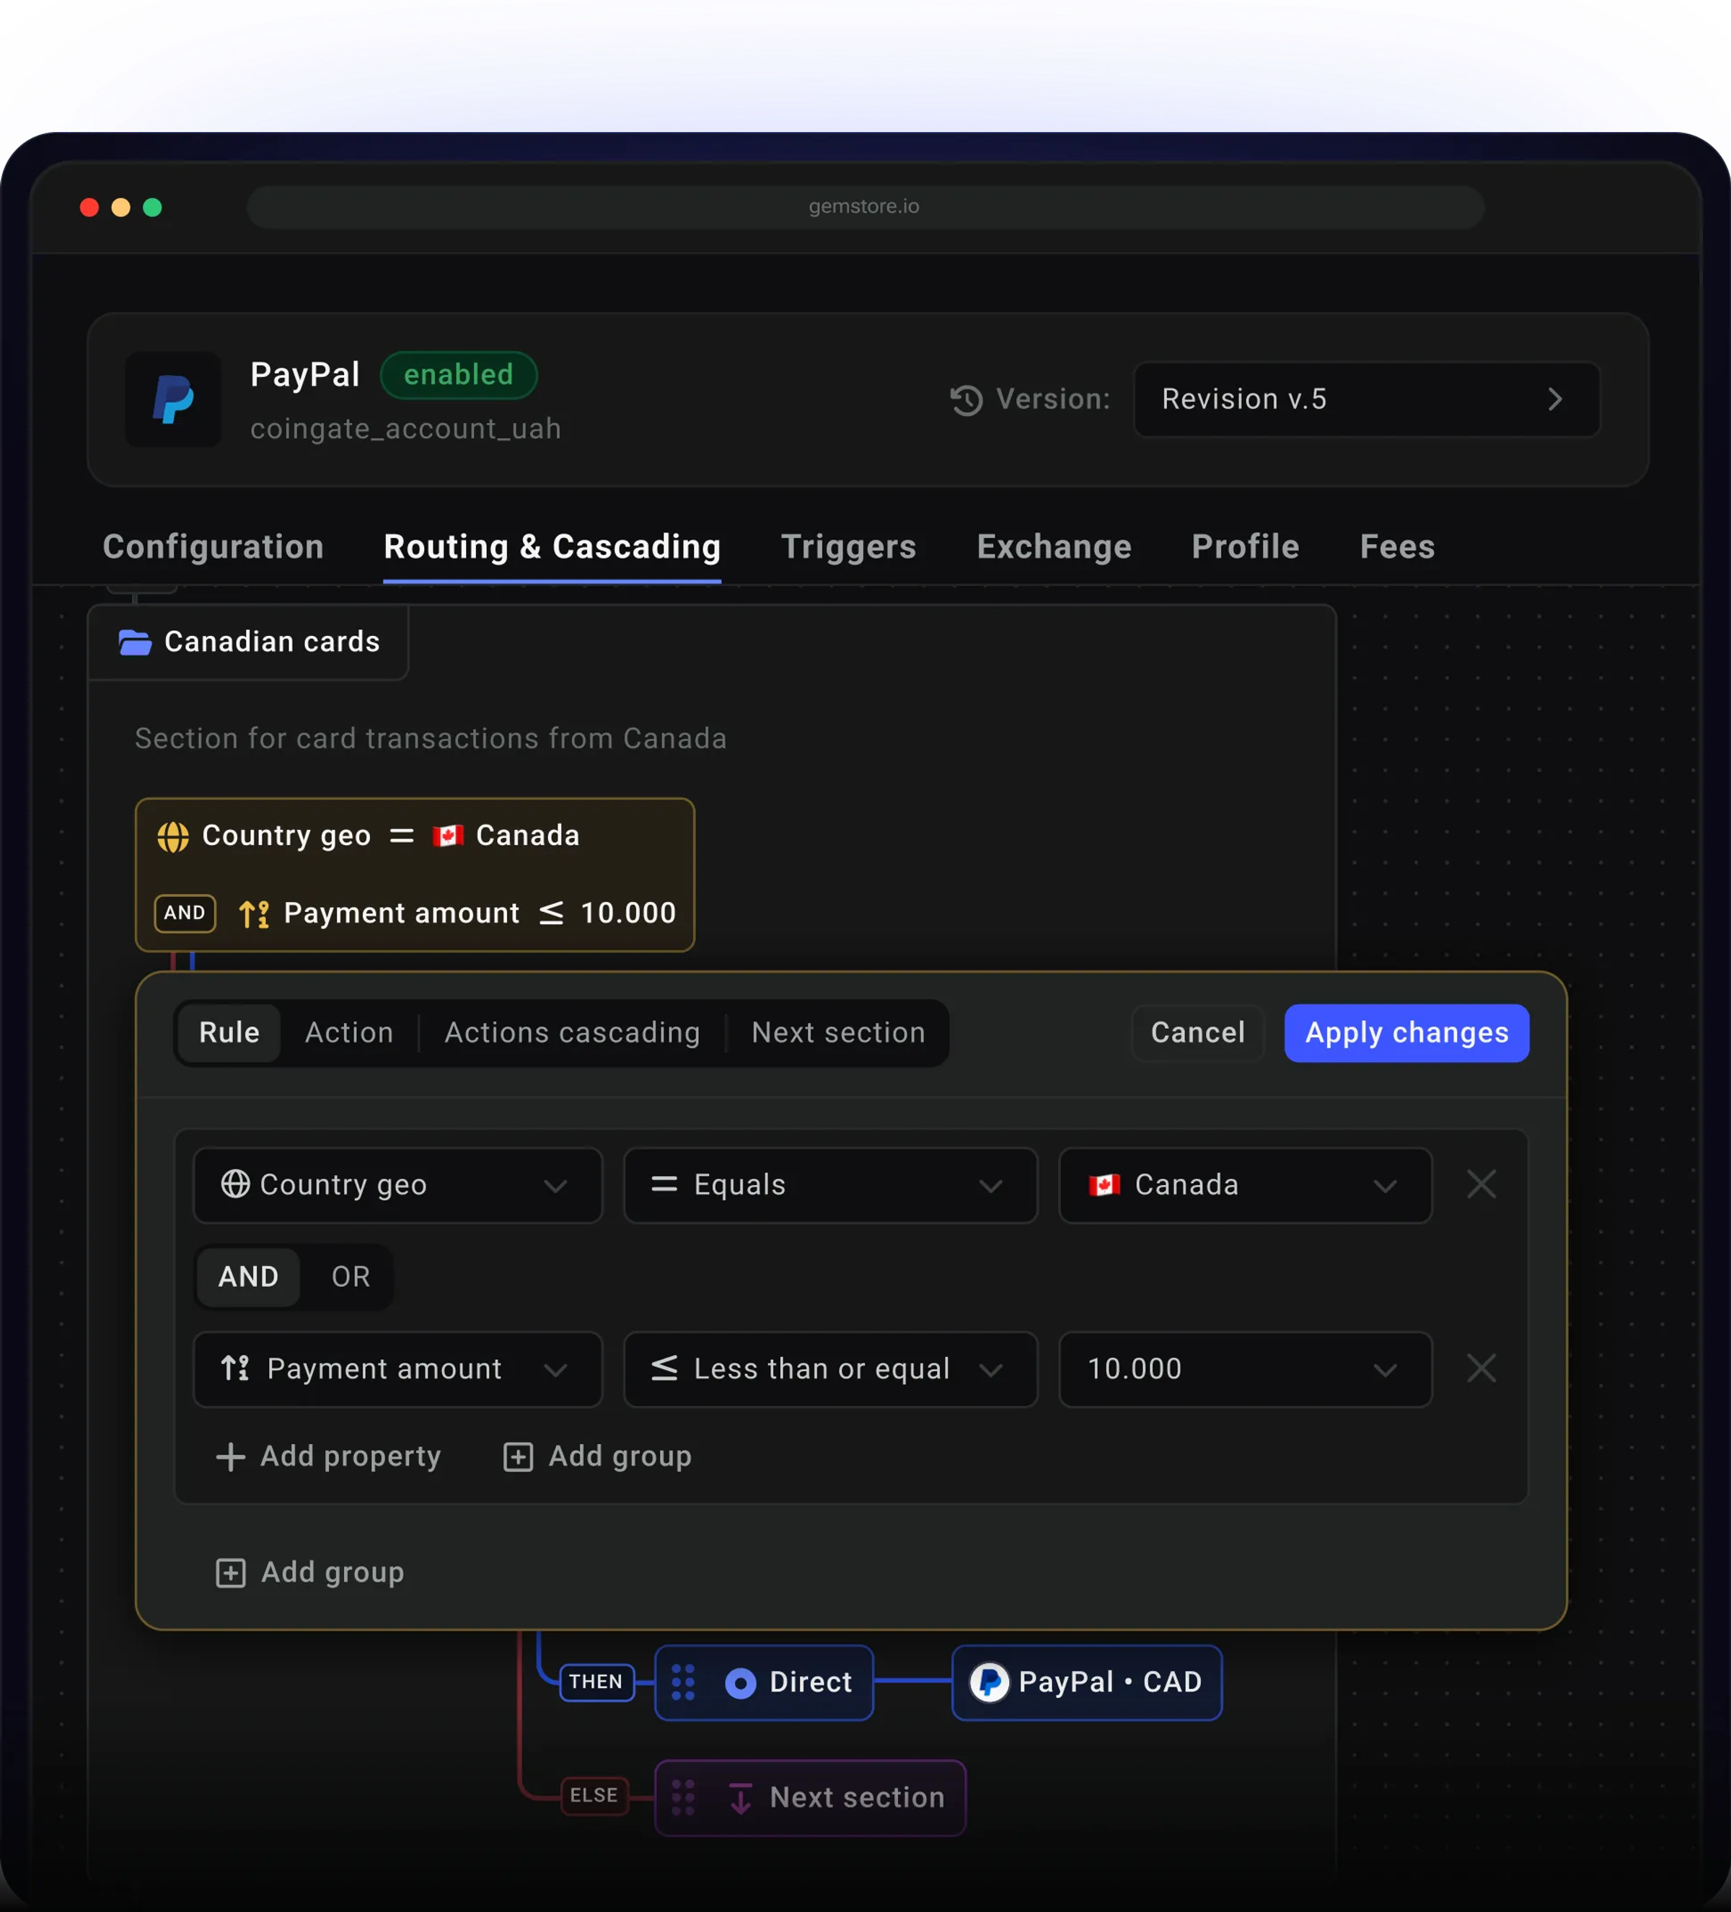The width and height of the screenshot is (1731, 1912).
Task: Click the globe icon in Country geo dropdown
Action: click(x=235, y=1184)
